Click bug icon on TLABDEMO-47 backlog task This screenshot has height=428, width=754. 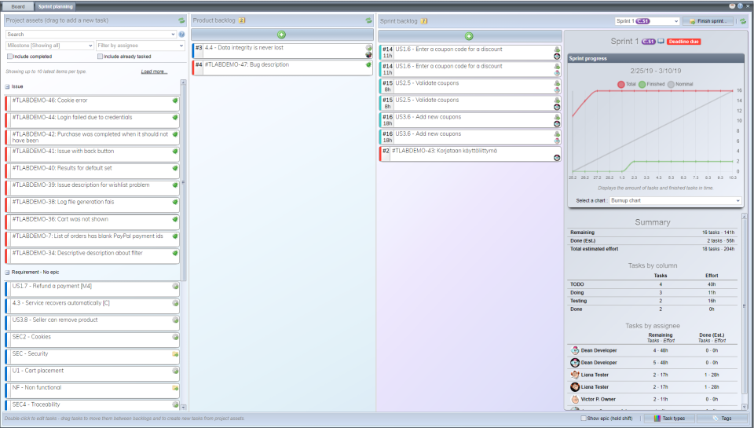(x=368, y=64)
